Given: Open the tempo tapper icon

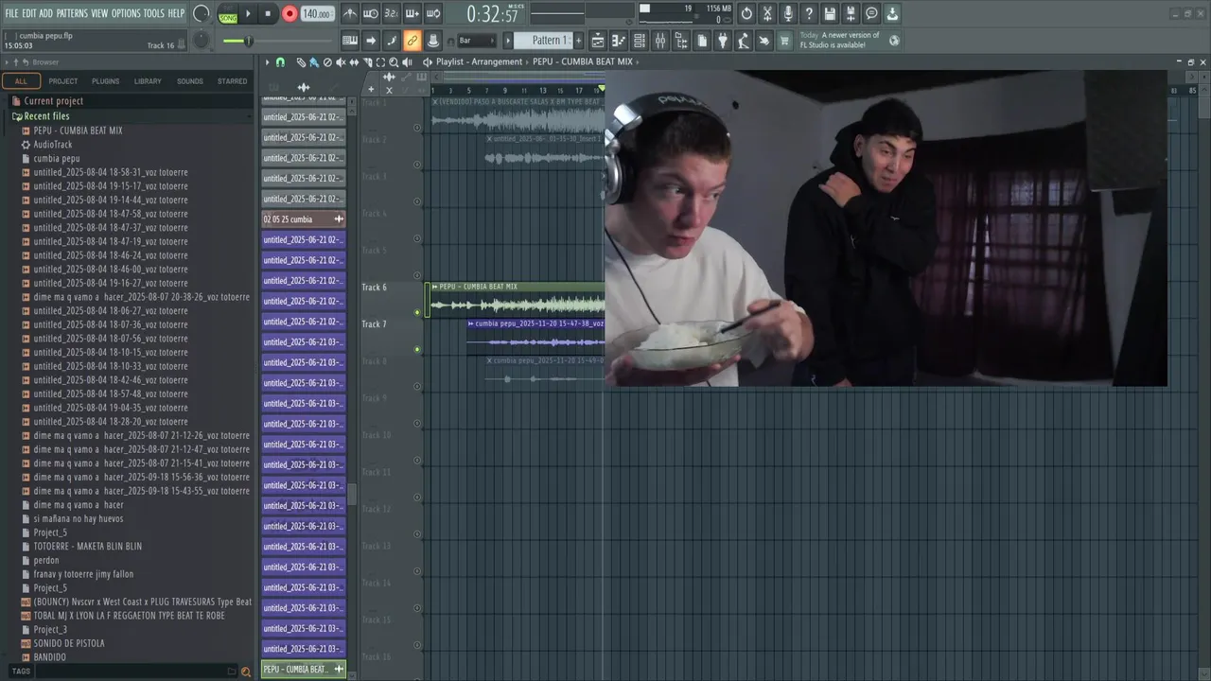Looking at the screenshot, I should click(743, 41).
